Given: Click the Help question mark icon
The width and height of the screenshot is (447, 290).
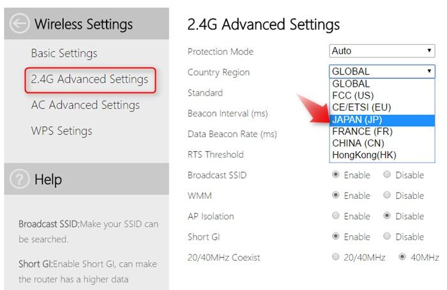Looking at the screenshot, I should (x=19, y=179).
